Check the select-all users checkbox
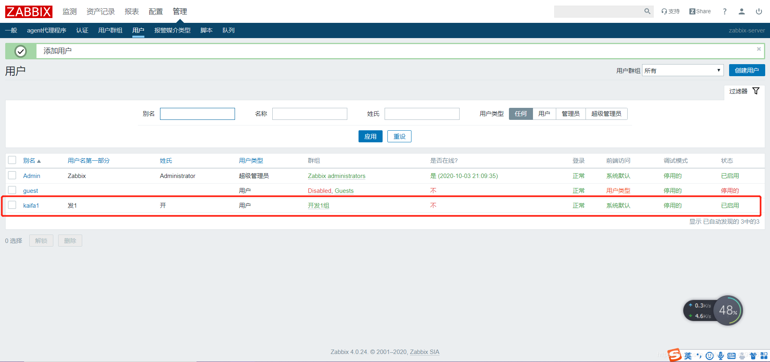Image resolution: width=770 pixels, height=362 pixels. (12, 160)
